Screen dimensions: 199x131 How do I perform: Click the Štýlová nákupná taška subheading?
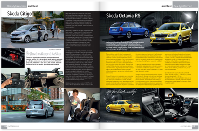(43, 54)
